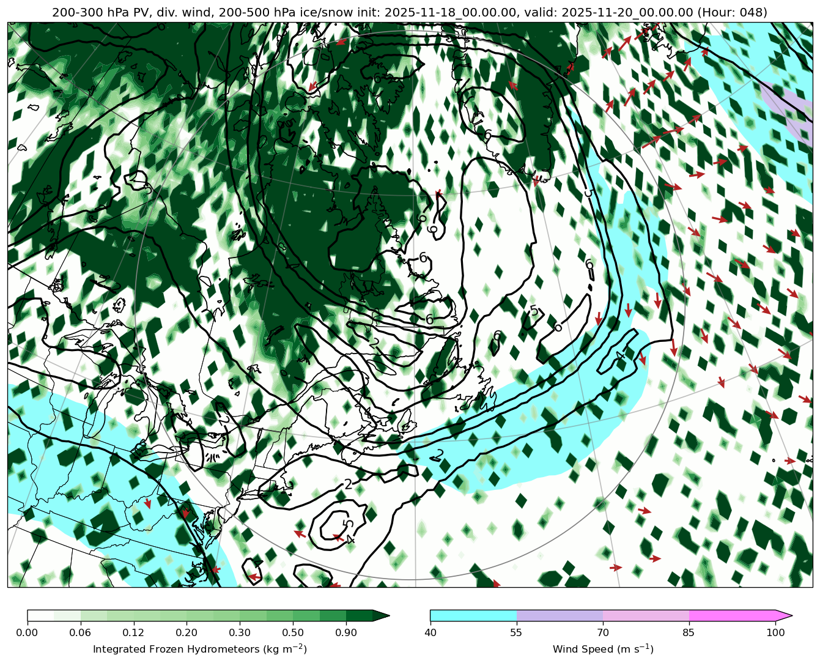
Task: Click the Integrated Frozen Hydrometeors axis label
Action: pyautogui.click(x=199, y=649)
